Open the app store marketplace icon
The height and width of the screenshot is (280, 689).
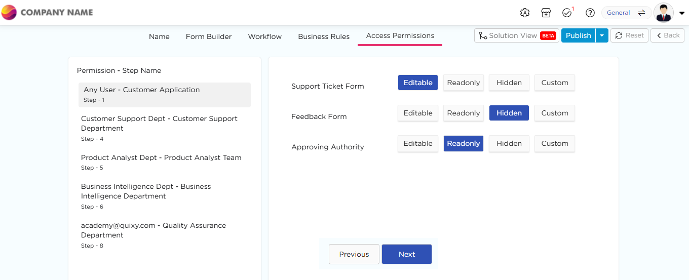coord(546,13)
